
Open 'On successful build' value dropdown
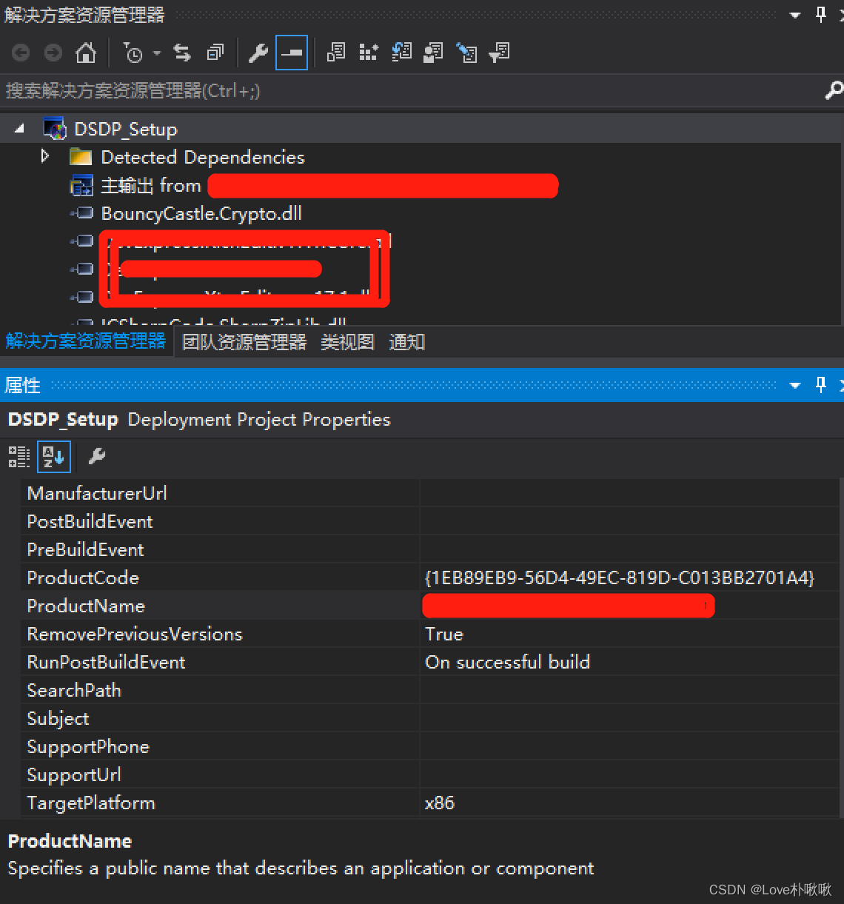(630, 663)
